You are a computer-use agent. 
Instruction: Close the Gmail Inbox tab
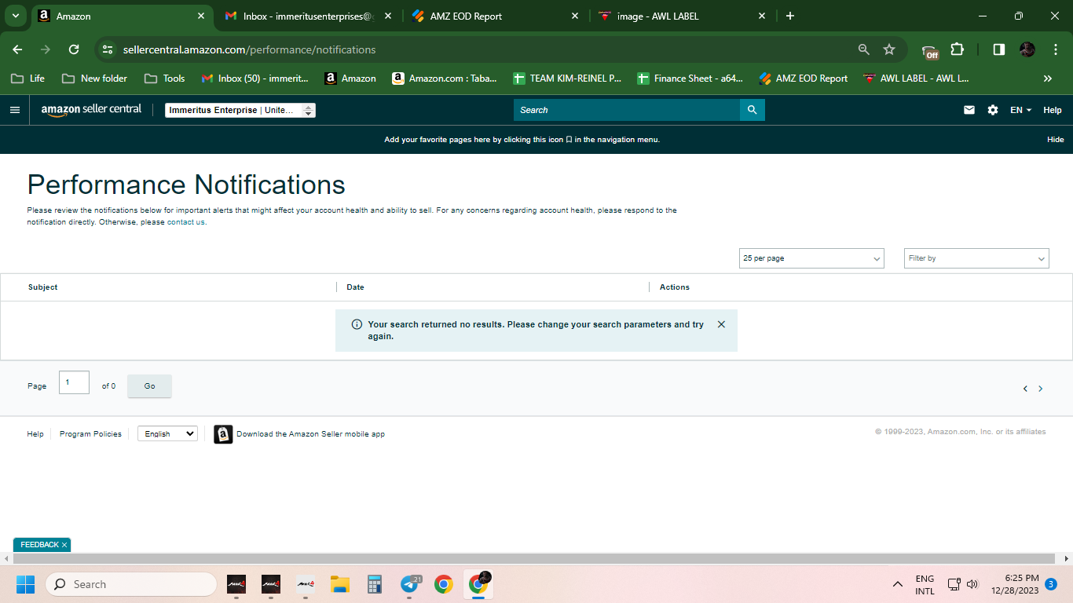[x=388, y=16]
